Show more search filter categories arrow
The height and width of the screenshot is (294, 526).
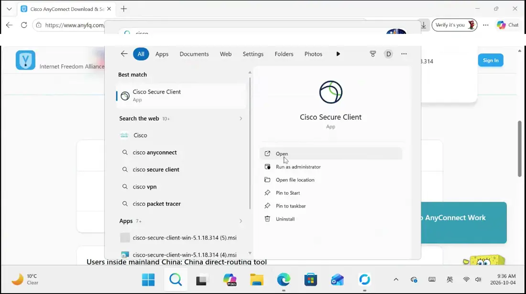point(338,54)
